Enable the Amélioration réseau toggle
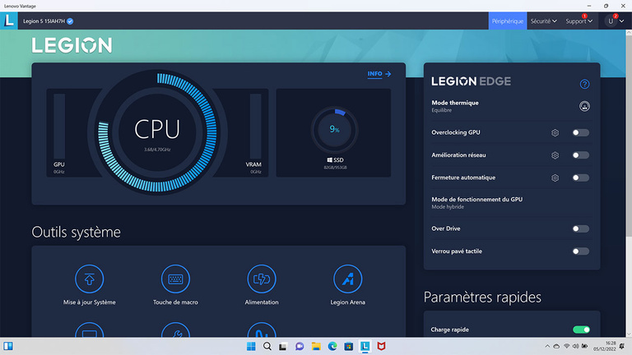Viewport: 632px width, 355px height. pos(581,155)
